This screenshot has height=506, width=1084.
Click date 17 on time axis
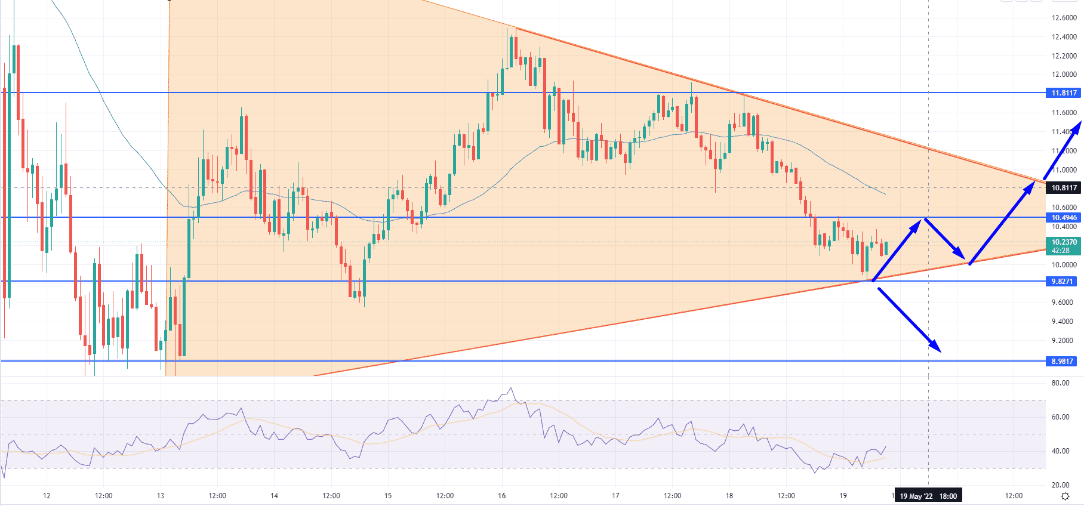(615, 496)
